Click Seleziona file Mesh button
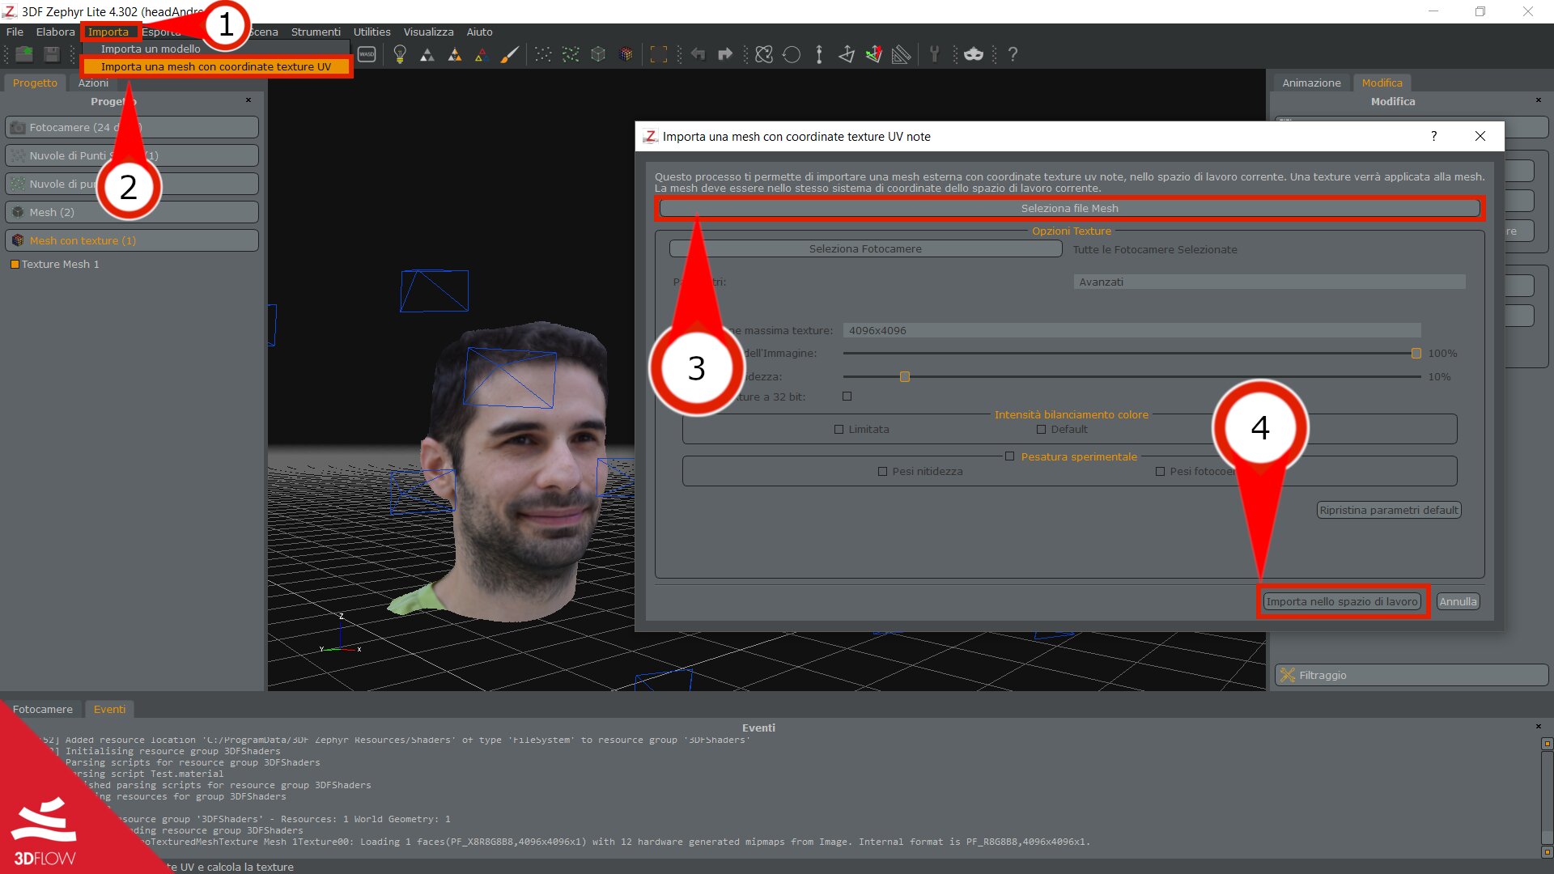Image resolution: width=1554 pixels, height=874 pixels. click(1069, 208)
